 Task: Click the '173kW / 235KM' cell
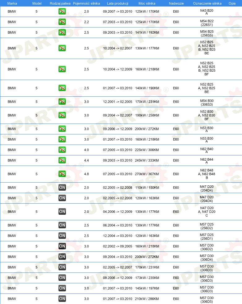[147, 278]
